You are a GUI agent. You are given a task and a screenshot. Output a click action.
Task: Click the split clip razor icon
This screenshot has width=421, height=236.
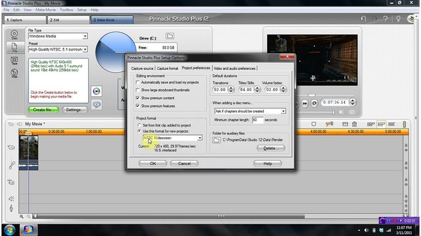[345, 124]
